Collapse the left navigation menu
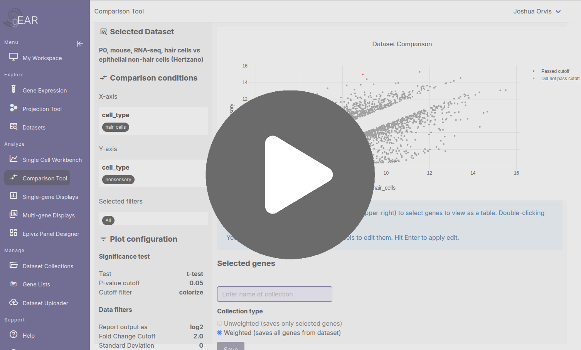 (80, 44)
